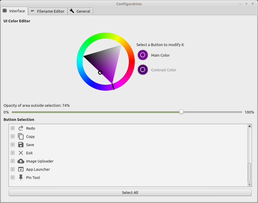The image size is (258, 203).
Task: Click the Filename Editor tab lines icon
Action: pos(33,11)
